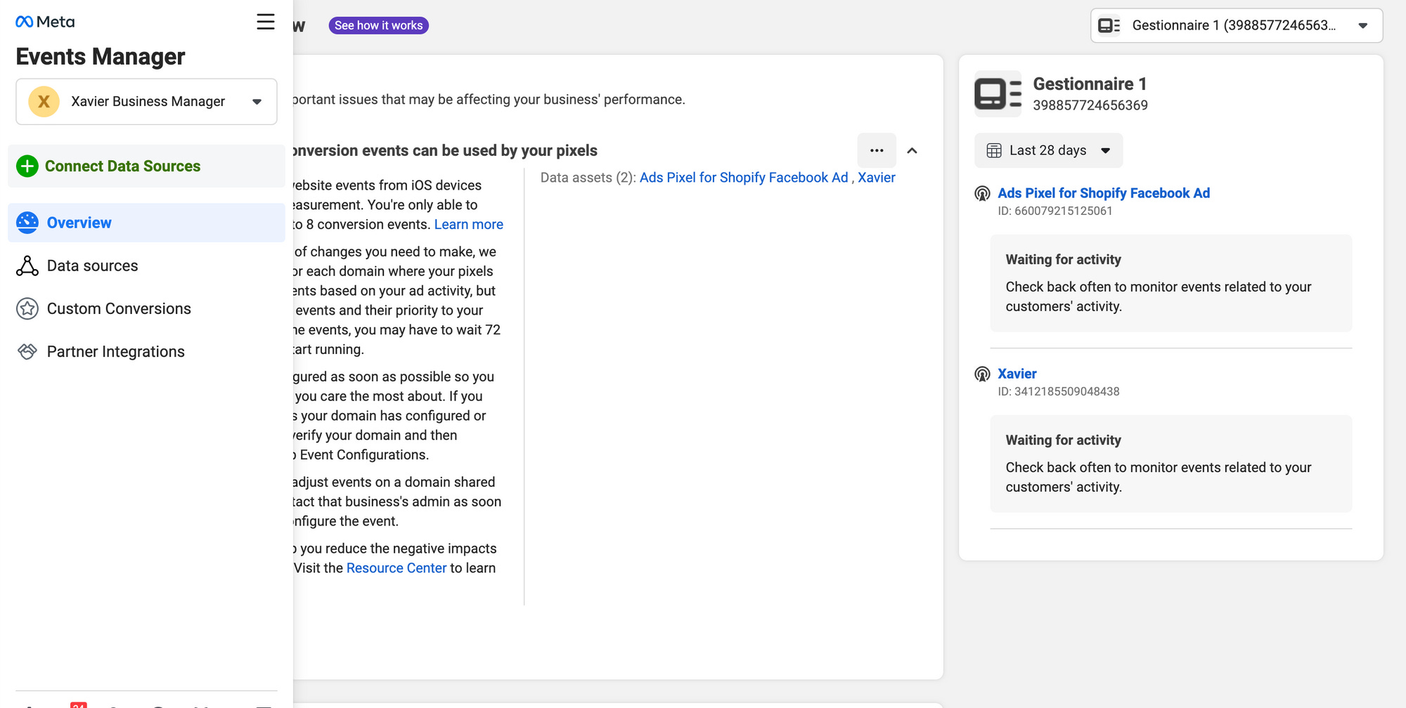Click the Overview gauge icon
Screen dimensions: 1406x708
tap(27, 223)
